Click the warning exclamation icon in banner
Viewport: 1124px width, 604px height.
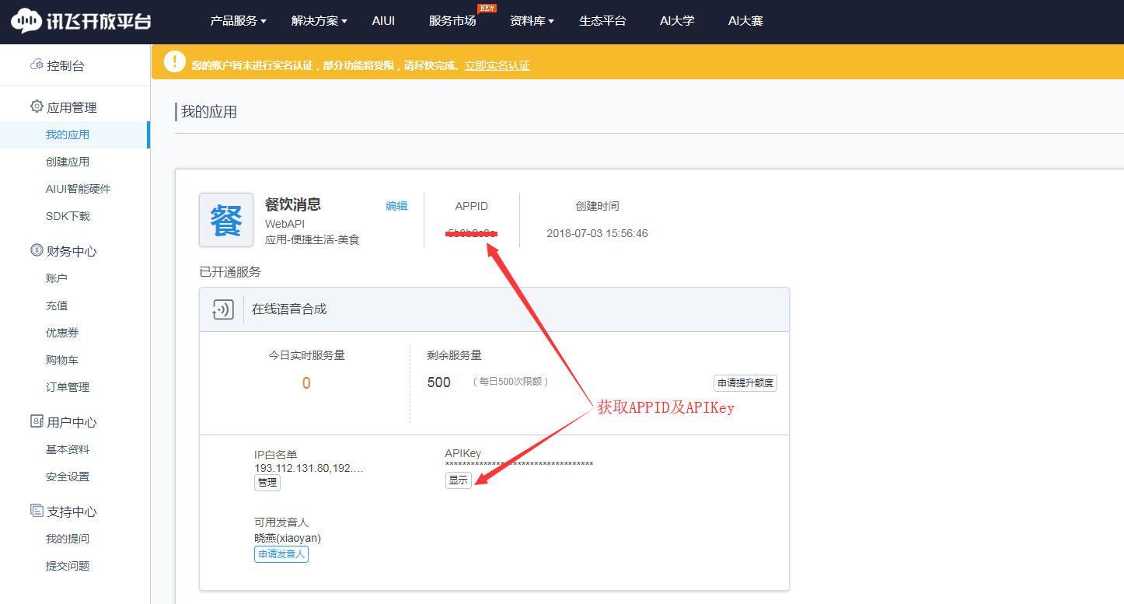tap(175, 62)
